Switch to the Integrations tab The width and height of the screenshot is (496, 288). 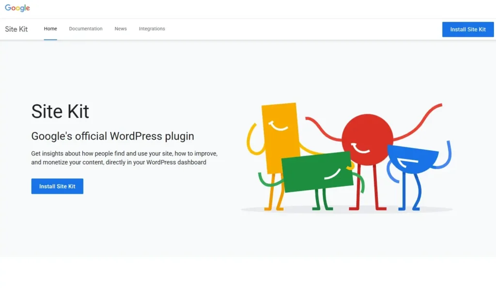152,29
